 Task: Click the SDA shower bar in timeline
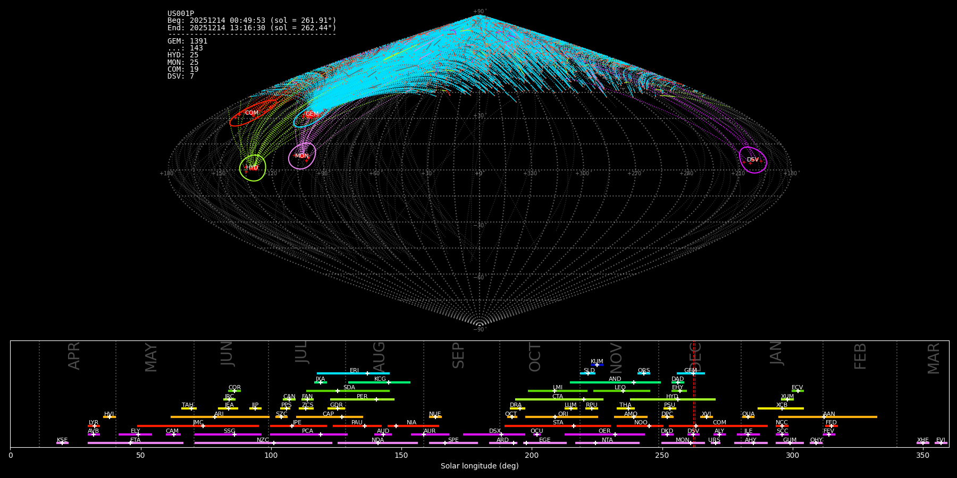pyautogui.click(x=348, y=391)
